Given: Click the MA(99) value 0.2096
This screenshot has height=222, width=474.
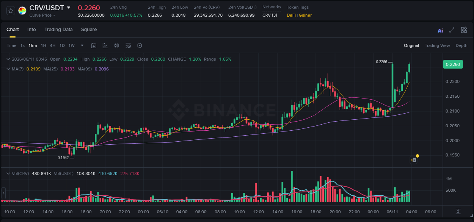Looking at the screenshot, I should point(102,69).
